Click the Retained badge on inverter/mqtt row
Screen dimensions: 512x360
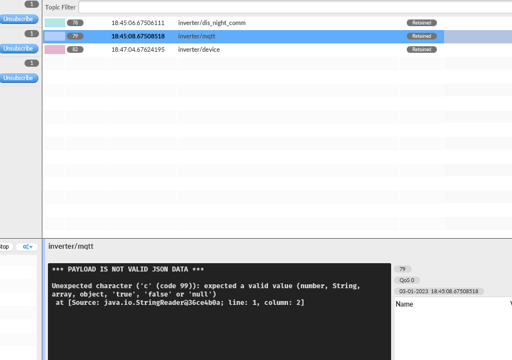pos(421,36)
